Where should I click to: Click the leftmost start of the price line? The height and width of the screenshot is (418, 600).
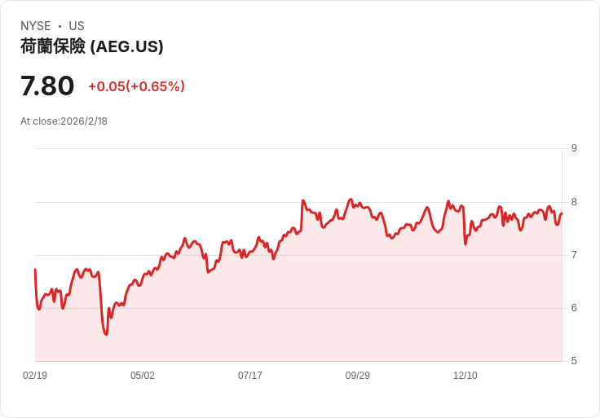point(35,270)
